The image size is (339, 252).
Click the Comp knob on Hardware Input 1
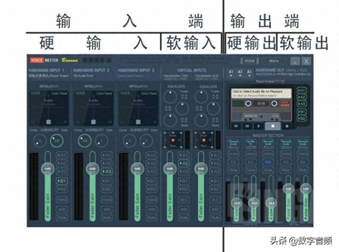[x=40, y=141]
